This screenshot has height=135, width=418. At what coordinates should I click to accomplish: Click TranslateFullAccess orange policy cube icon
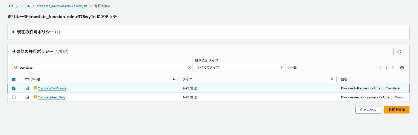(35, 88)
